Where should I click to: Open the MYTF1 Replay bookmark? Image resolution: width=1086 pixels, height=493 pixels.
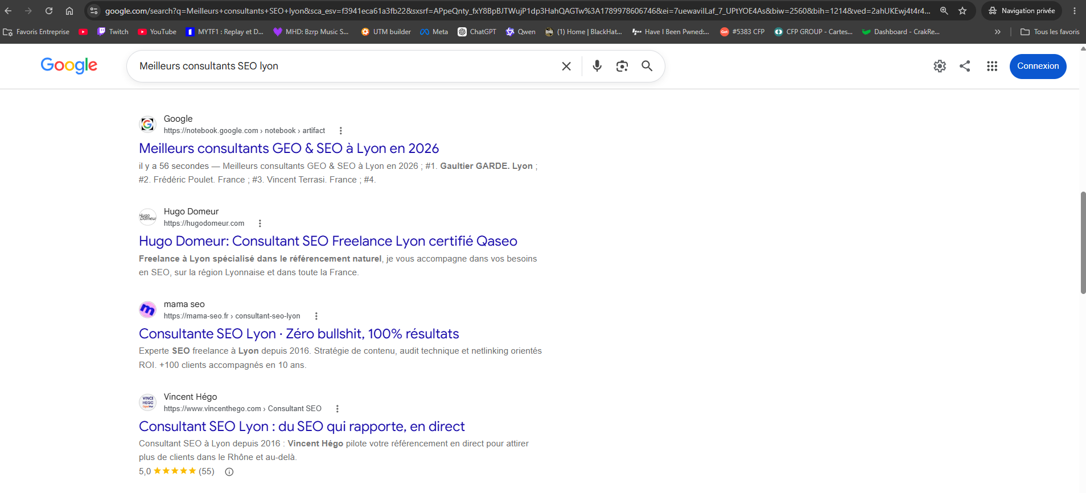(224, 32)
